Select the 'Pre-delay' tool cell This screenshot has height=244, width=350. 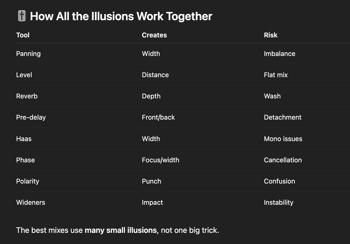tap(31, 117)
